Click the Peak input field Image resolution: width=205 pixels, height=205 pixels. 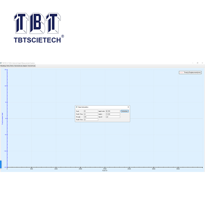[x=91, y=111]
